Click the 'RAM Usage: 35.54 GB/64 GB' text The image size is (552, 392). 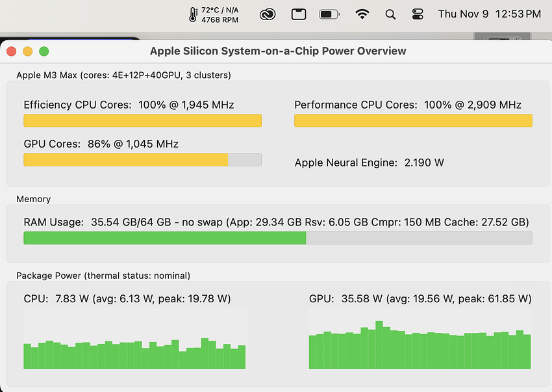pyautogui.click(x=97, y=222)
